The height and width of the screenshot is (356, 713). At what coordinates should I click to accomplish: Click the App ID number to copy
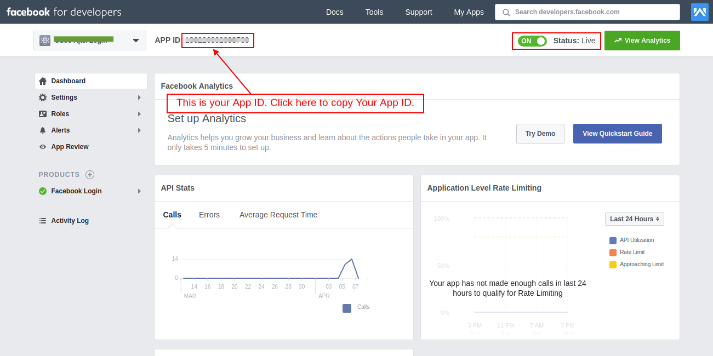click(x=218, y=40)
